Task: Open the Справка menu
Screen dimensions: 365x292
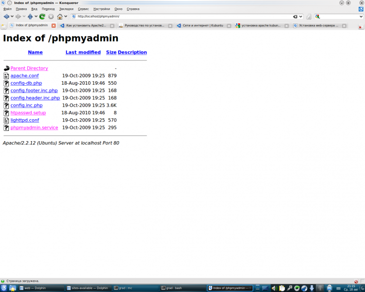Action: (x=133, y=9)
